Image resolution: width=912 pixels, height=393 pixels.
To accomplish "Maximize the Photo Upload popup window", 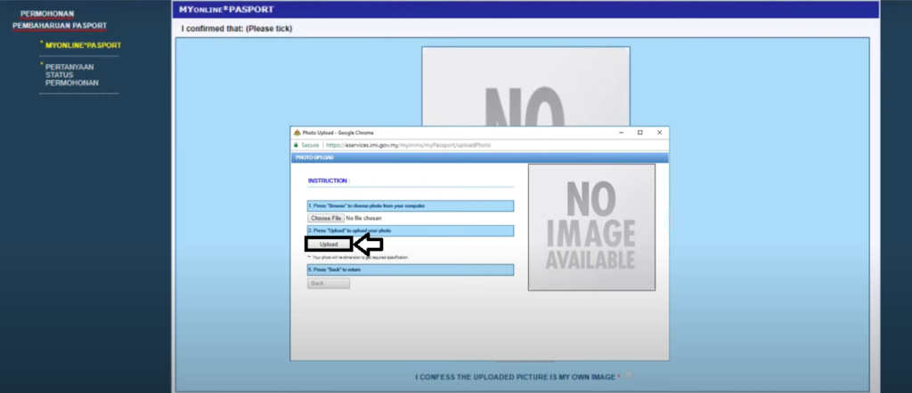I will (639, 132).
